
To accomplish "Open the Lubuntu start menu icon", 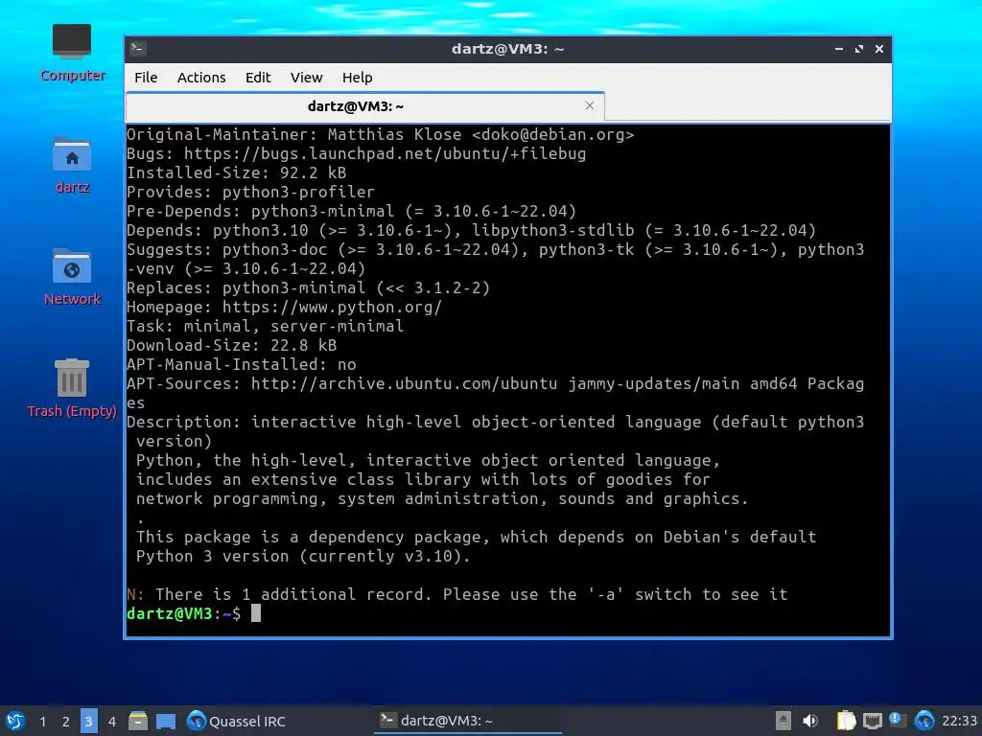I will (15, 721).
